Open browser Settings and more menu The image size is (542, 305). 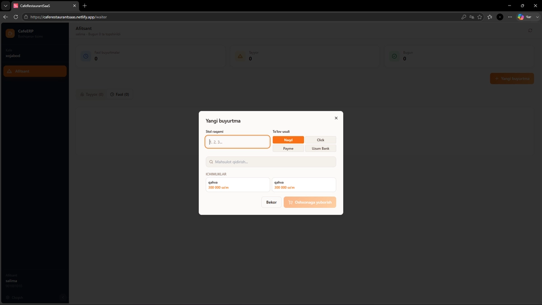coord(510,17)
